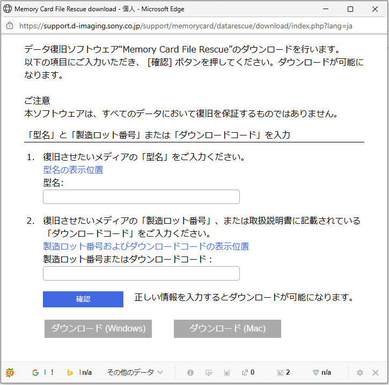Click the Bing index icon in SEO bar

pos(70,372)
